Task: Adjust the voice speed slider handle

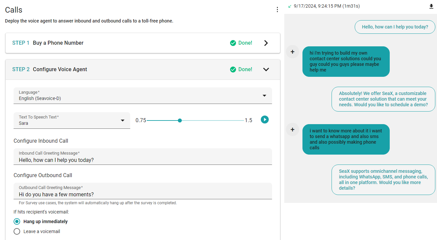Action: click(x=179, y=120)
